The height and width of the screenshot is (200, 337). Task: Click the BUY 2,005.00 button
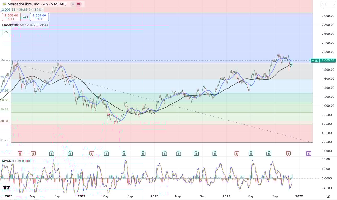point(39,17)
